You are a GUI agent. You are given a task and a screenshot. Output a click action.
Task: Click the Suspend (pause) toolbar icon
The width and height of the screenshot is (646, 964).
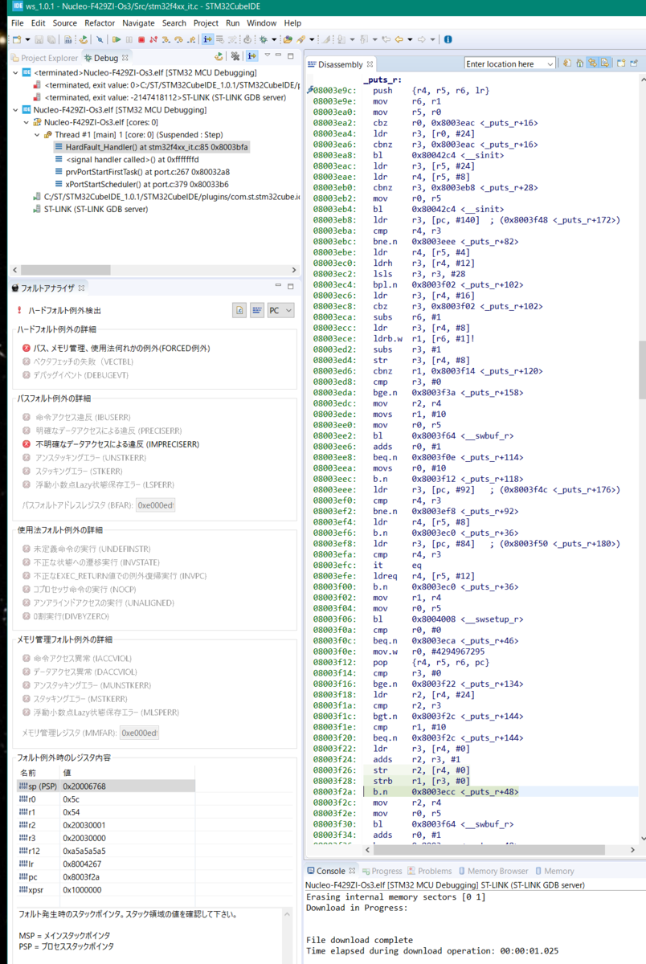(x=129, y=39)
